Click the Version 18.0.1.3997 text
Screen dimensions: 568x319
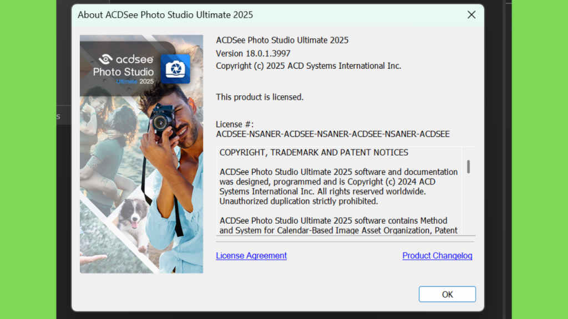[x=253, y=54]
